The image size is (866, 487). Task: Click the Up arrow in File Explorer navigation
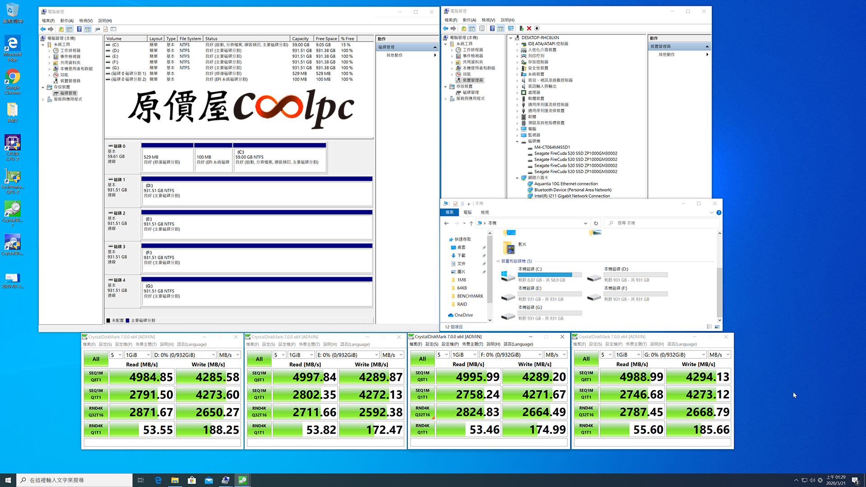(x=471, y=223)
